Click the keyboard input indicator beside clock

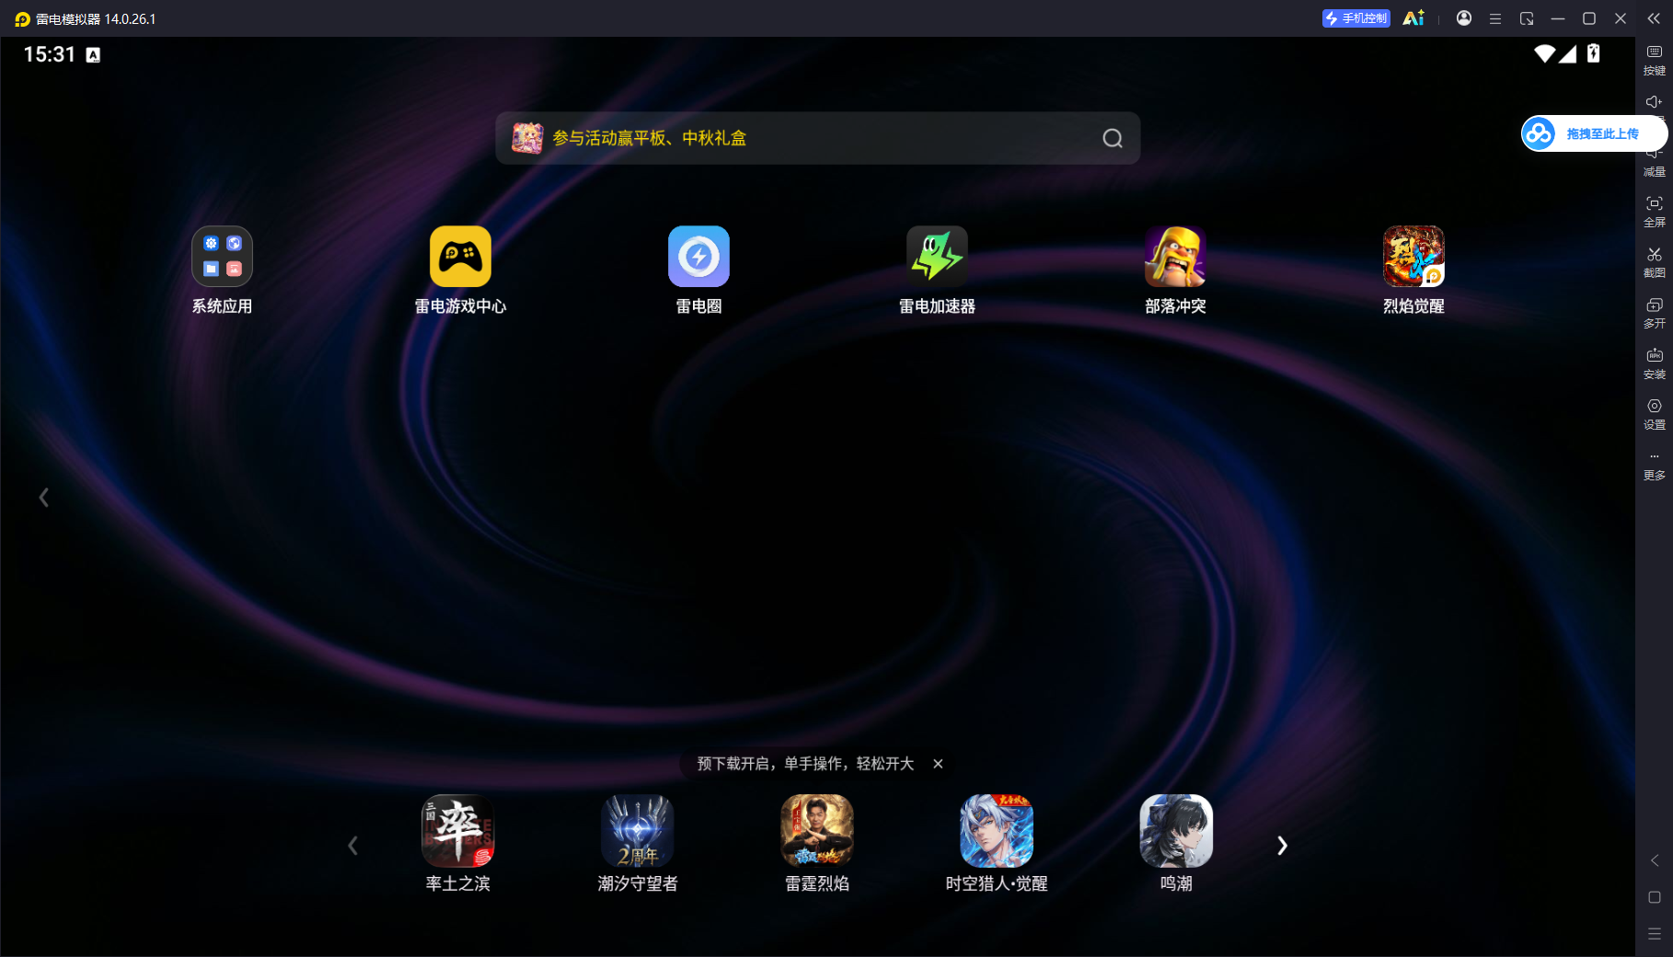pyautogui.click(x=93, y=55)
